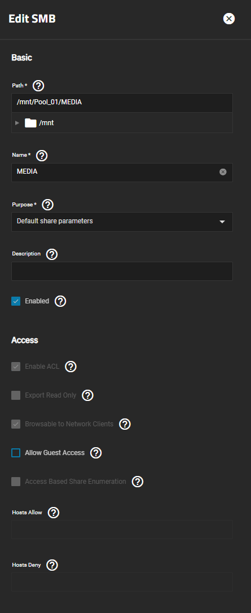This screenshot has height=613, width=251.
Task: Expand the /mnt folder tree
Action: [17, 123]
